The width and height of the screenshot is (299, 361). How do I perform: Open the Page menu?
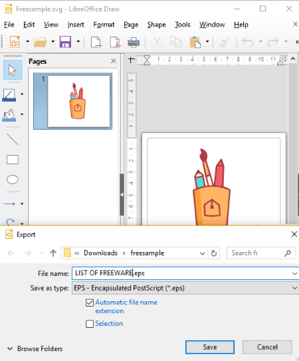coord(131,25)
